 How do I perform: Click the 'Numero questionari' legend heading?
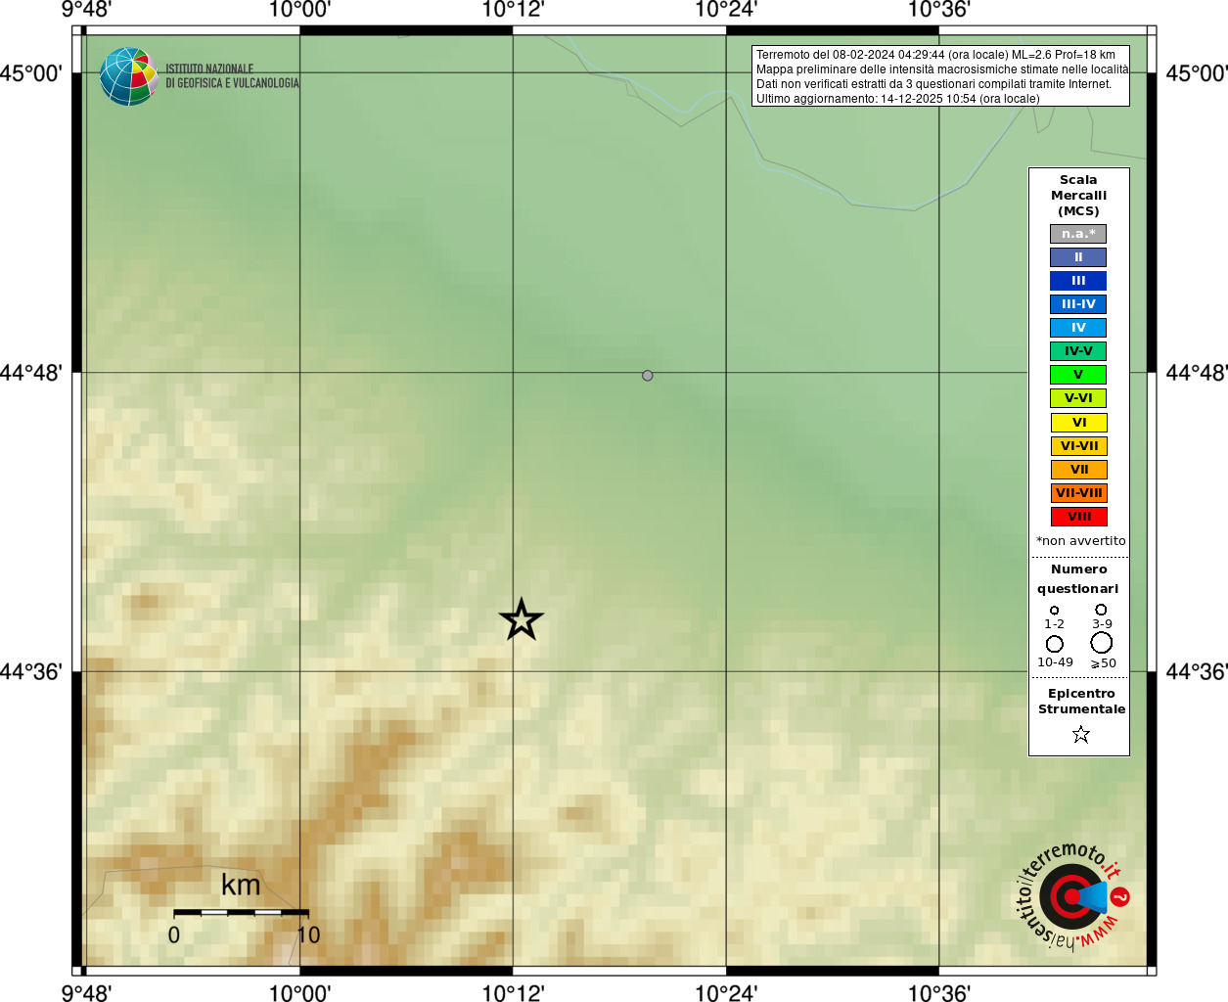click(1078, 579)
